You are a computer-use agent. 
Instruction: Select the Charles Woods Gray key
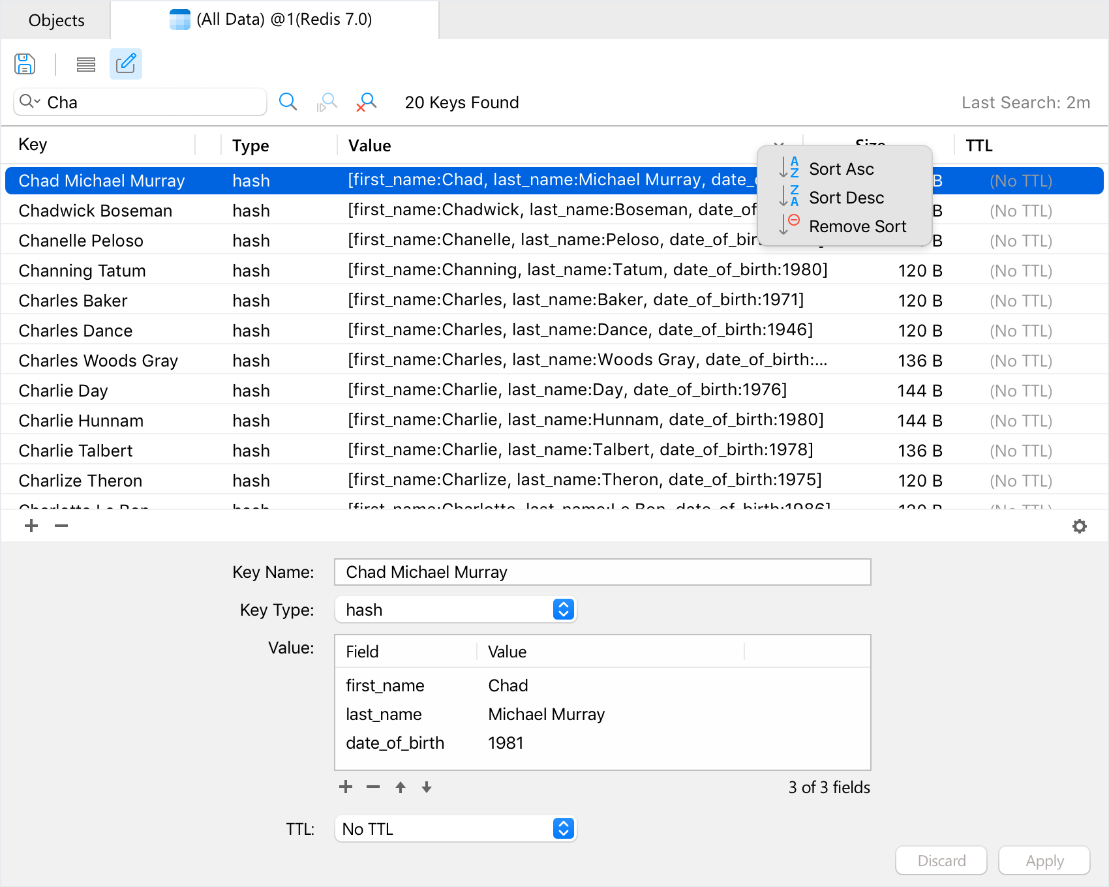99,361
